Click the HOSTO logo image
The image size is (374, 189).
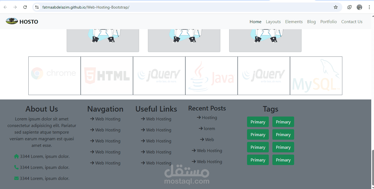12,21
